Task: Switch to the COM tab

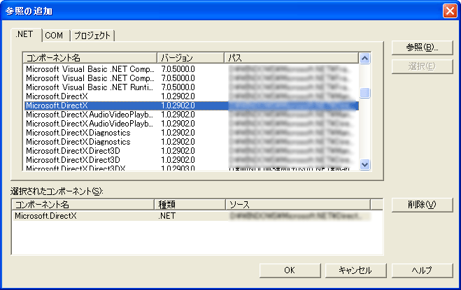Action: tap(54, 36)
